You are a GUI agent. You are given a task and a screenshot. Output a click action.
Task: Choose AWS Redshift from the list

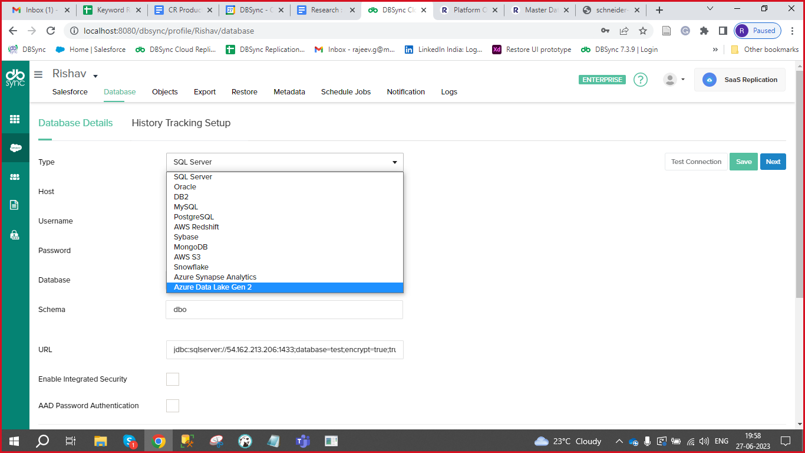(285, 227)
